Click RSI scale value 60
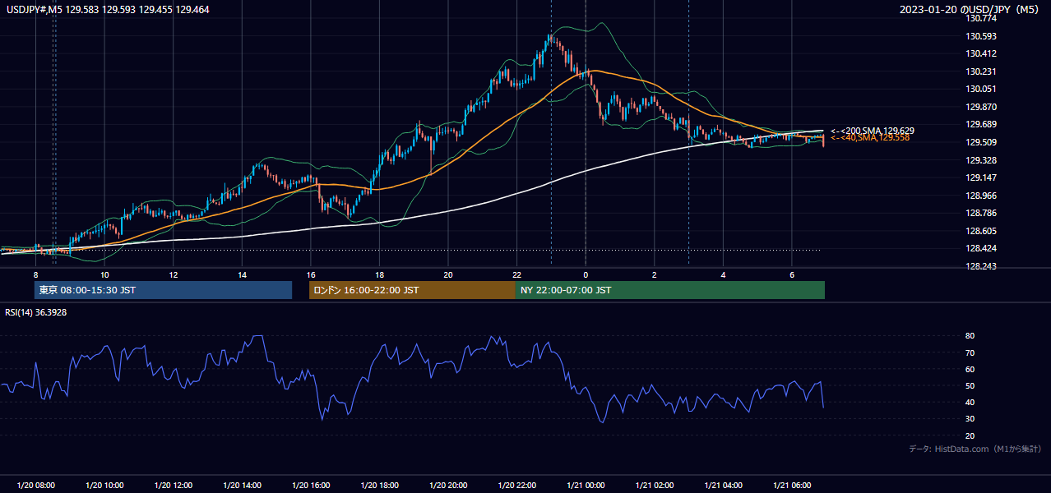Viewport: 1051px width, 493px height. pyautogui.click(x=970, y=370)
